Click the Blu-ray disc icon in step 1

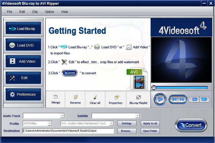coord(64,47)
